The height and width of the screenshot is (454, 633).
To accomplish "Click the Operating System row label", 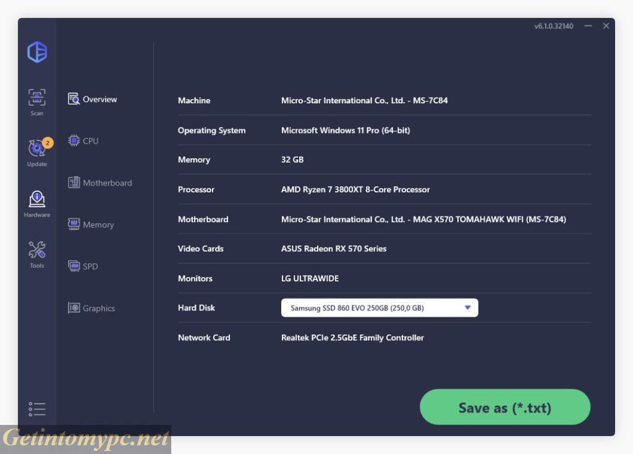I will click(211, 131).
